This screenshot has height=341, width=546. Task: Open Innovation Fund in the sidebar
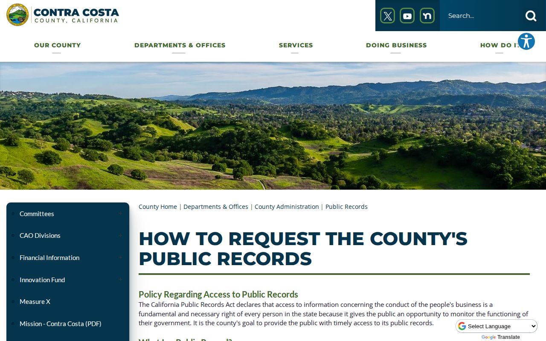(x=42, y=280)
